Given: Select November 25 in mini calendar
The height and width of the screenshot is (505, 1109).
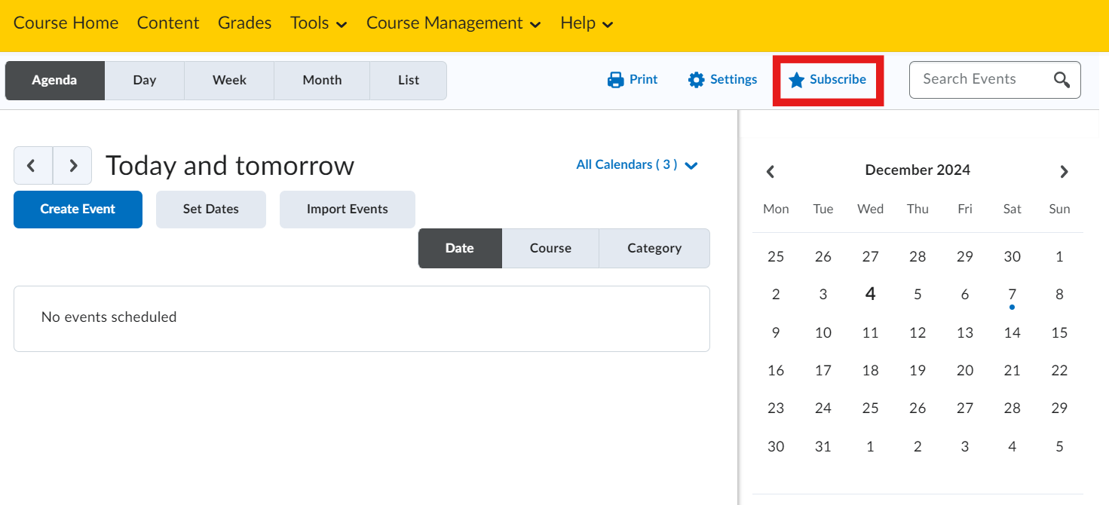Looking at the screenshot, I should (x=776, y=257).
